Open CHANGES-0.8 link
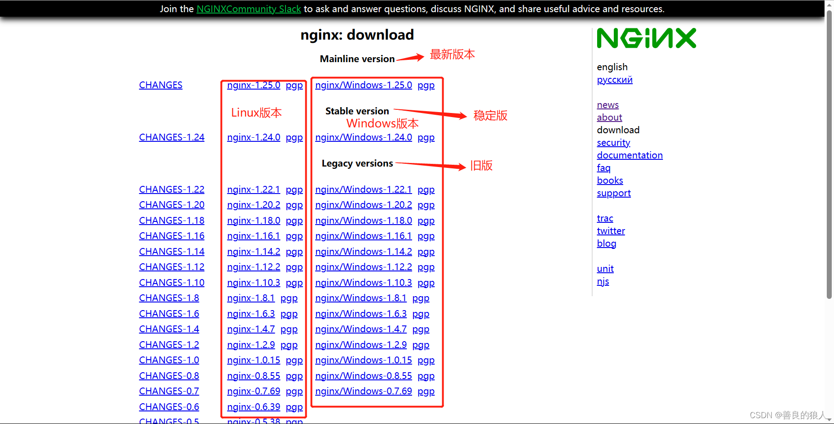 [169, 376]
